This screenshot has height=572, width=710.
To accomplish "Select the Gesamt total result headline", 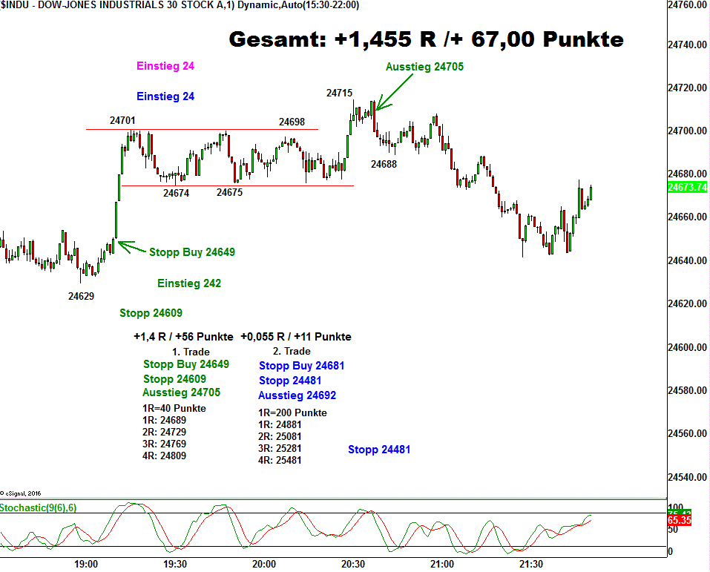I will (x=426, y=39).
